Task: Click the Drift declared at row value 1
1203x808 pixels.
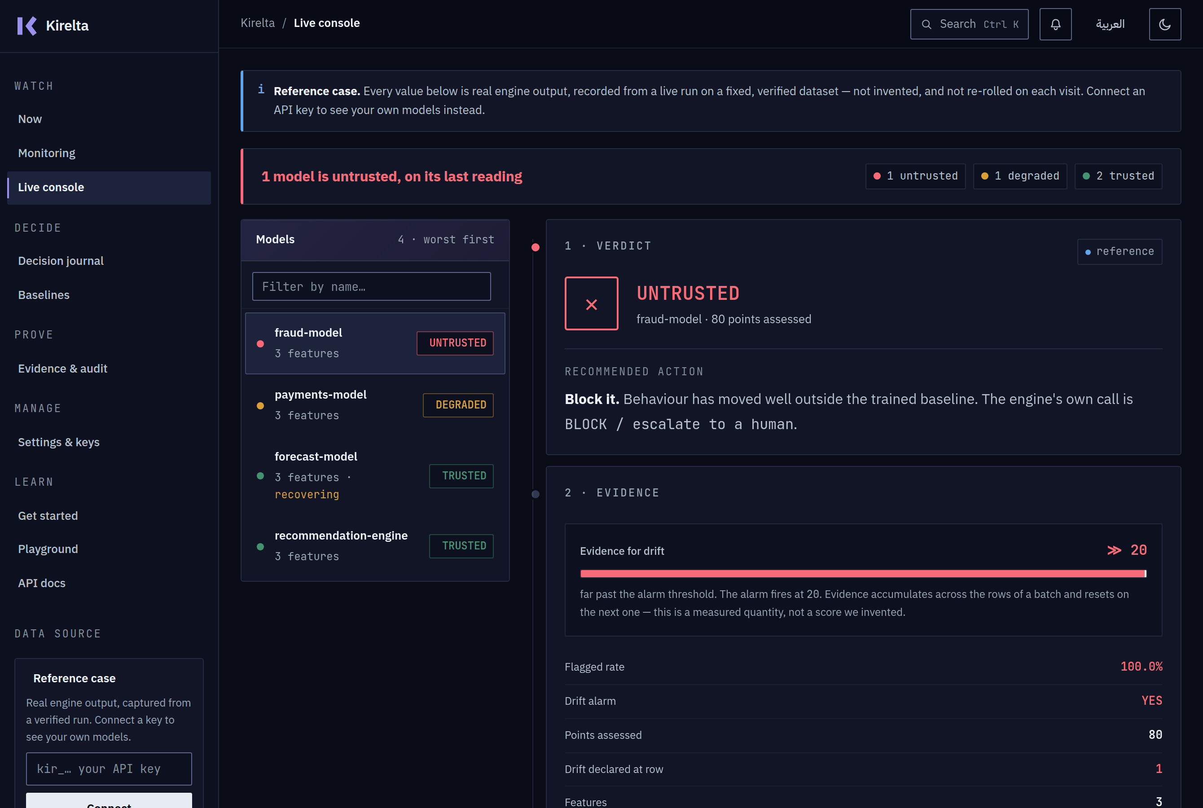Action: pyautogui.click(x=1159, y=769)
